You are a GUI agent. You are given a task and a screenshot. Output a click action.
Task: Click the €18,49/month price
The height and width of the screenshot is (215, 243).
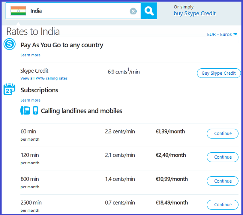click(172, 203)
